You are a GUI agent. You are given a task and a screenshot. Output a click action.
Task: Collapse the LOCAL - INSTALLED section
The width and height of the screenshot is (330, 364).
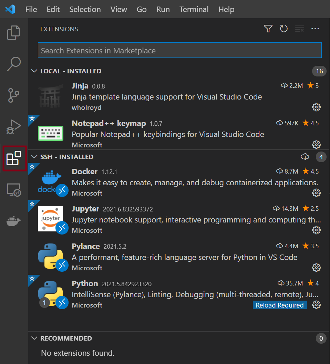(34, 71)
